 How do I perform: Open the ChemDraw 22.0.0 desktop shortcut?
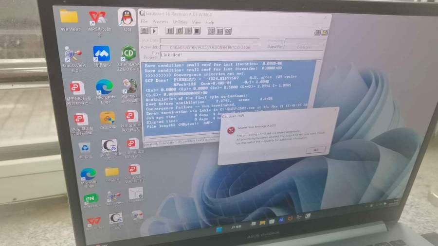(128, 58)
